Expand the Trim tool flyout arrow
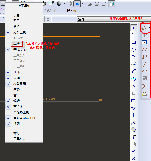 pyautogui.click(x=139, y=137)
